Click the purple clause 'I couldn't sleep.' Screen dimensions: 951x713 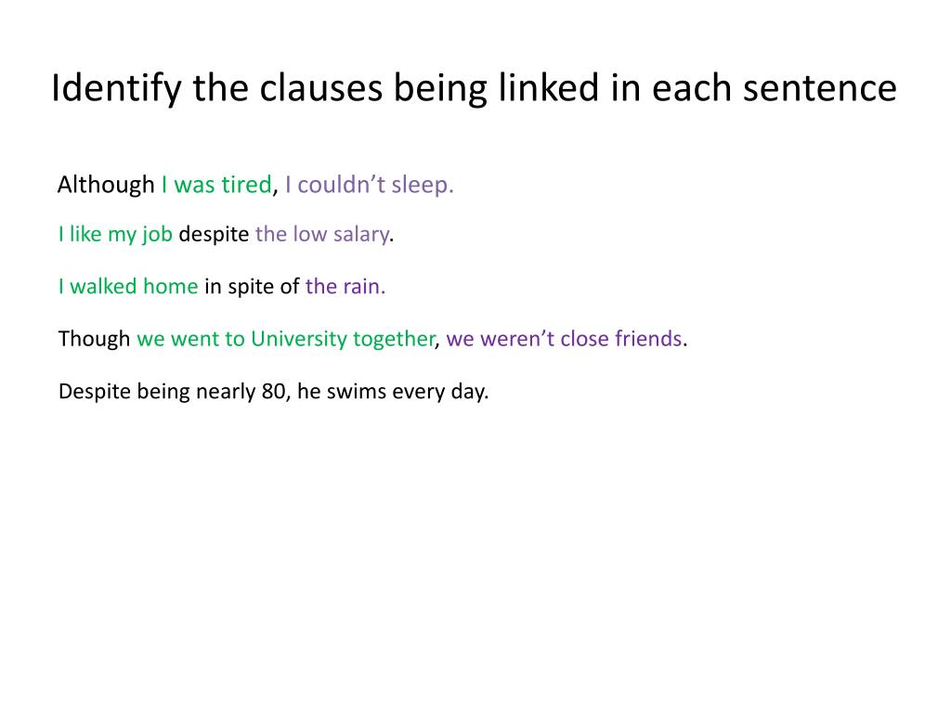[370, 185]
